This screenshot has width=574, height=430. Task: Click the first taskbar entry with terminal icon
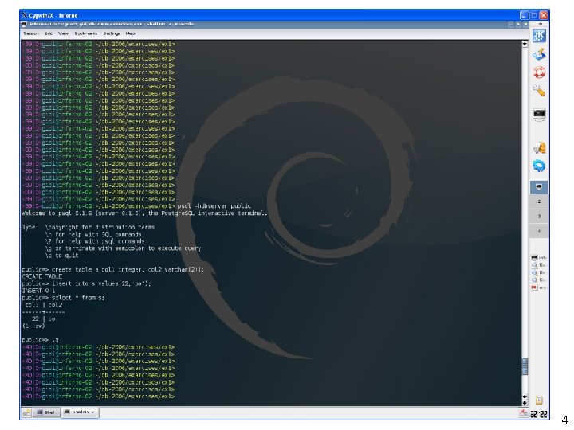coord(538,257)
